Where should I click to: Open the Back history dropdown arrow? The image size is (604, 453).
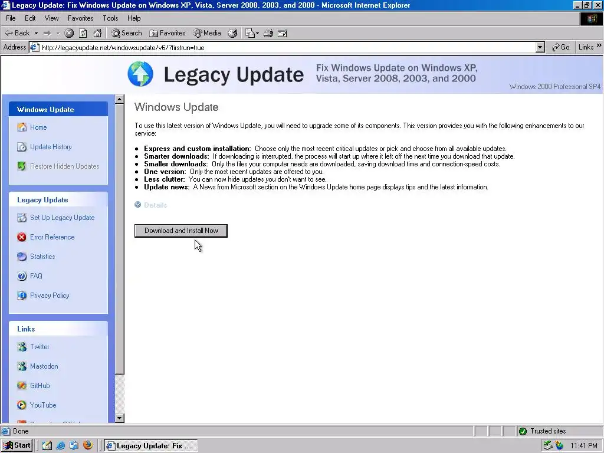coord(36,34)
